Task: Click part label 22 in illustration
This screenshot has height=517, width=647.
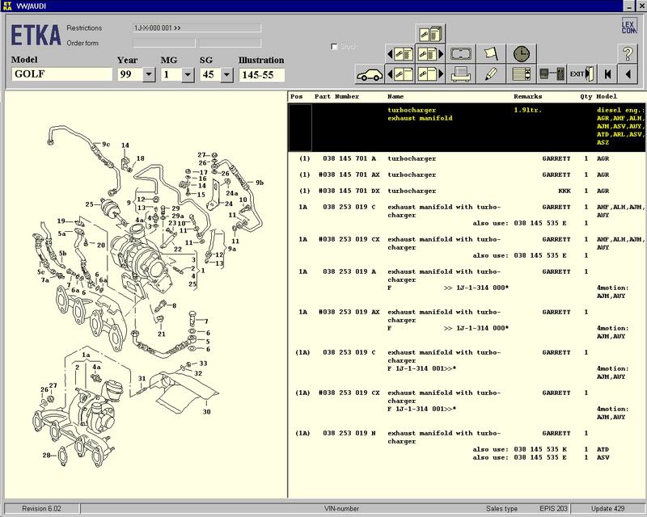Action: pyautogui.click(x=178, y=249)
